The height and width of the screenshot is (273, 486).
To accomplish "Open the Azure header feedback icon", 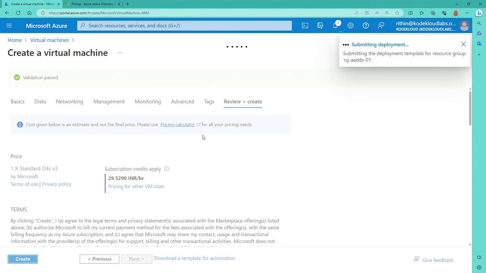I will point(381,25).
